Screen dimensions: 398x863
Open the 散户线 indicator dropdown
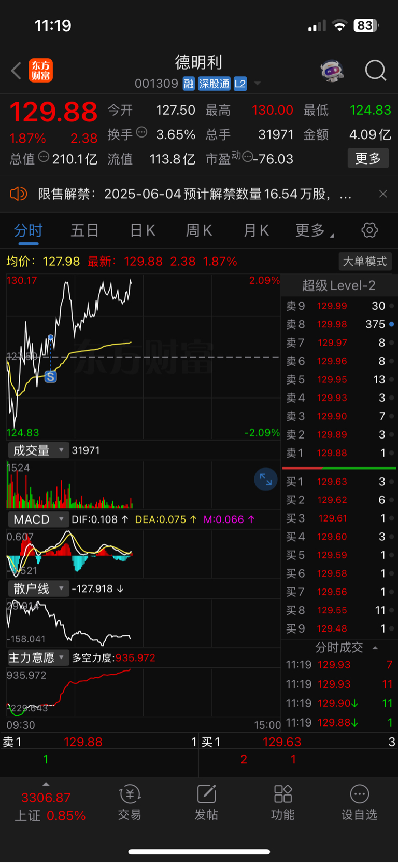[38, 588]
